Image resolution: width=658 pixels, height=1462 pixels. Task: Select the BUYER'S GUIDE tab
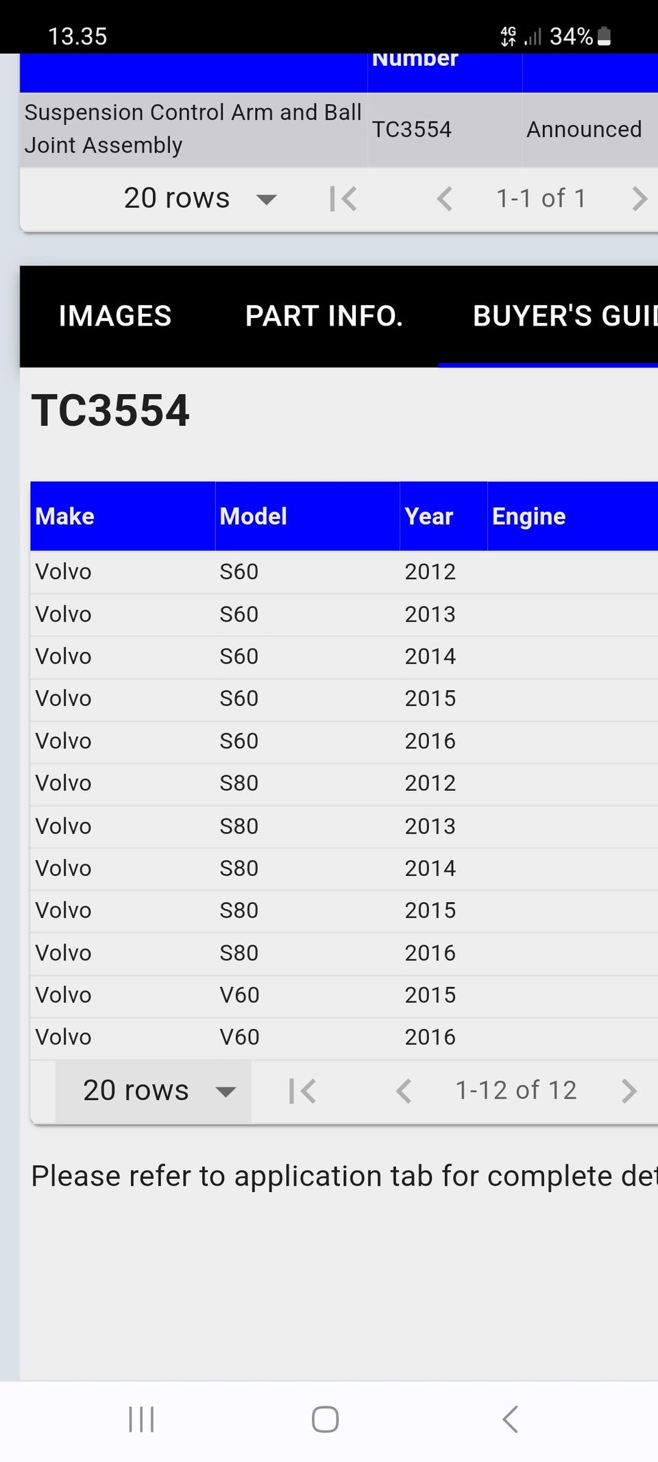[563, 316]
